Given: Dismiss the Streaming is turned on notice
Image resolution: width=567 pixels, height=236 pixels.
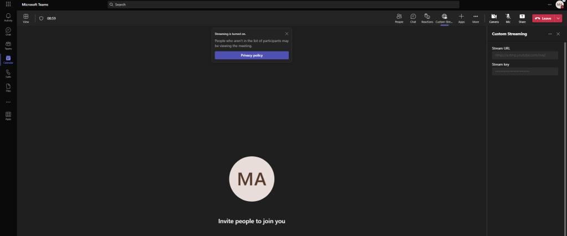Looking at the screenshot, I should (x=287, y=34).
